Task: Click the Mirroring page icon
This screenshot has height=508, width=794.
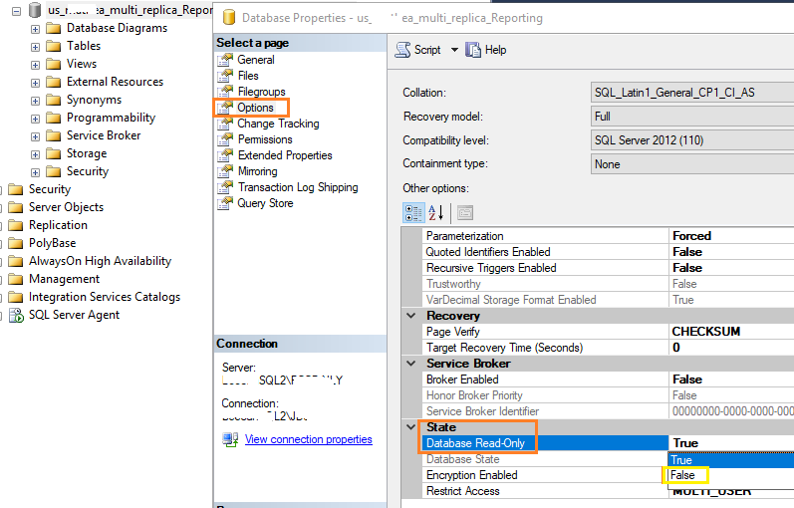Action: click(x=225, y=171)
